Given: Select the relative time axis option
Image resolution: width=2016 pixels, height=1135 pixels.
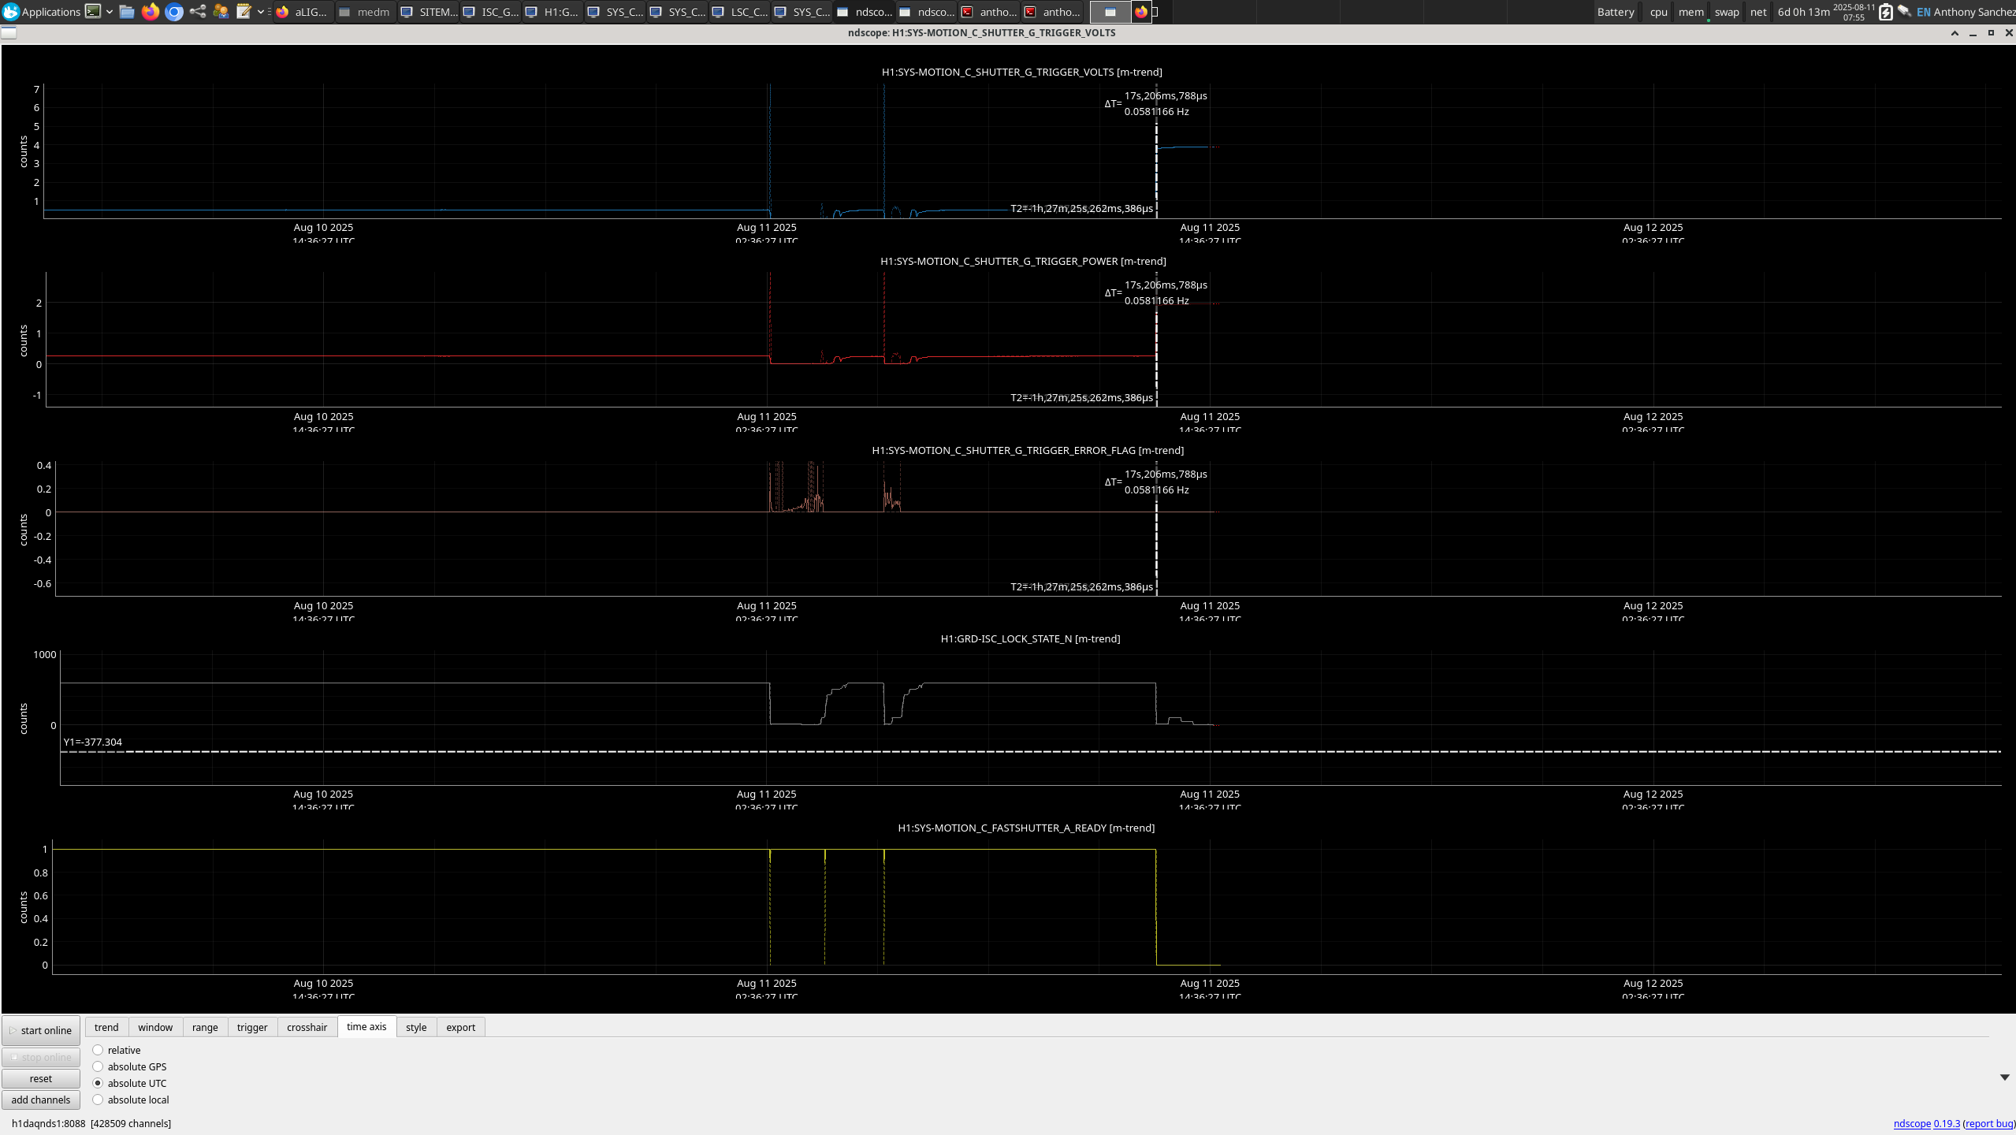Looking at the screenshot, I should coord(98,1050).
